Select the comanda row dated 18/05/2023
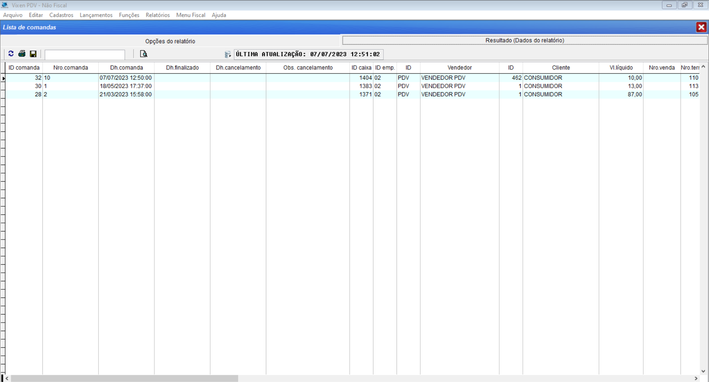The width and height of the screenshot is (709, 382). tap(126, 86)
